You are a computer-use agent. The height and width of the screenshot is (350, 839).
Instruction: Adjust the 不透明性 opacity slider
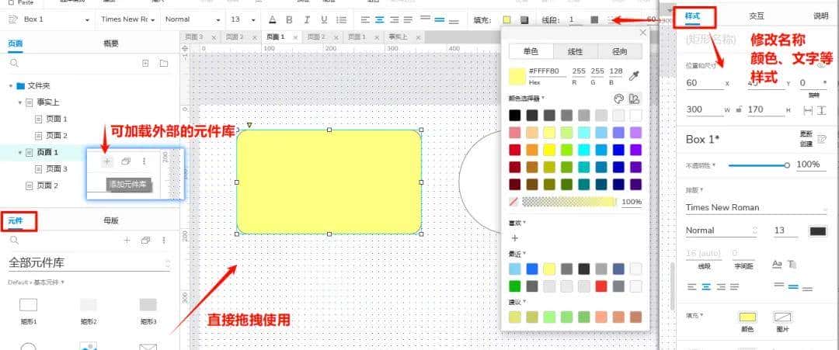coord(759,165)
